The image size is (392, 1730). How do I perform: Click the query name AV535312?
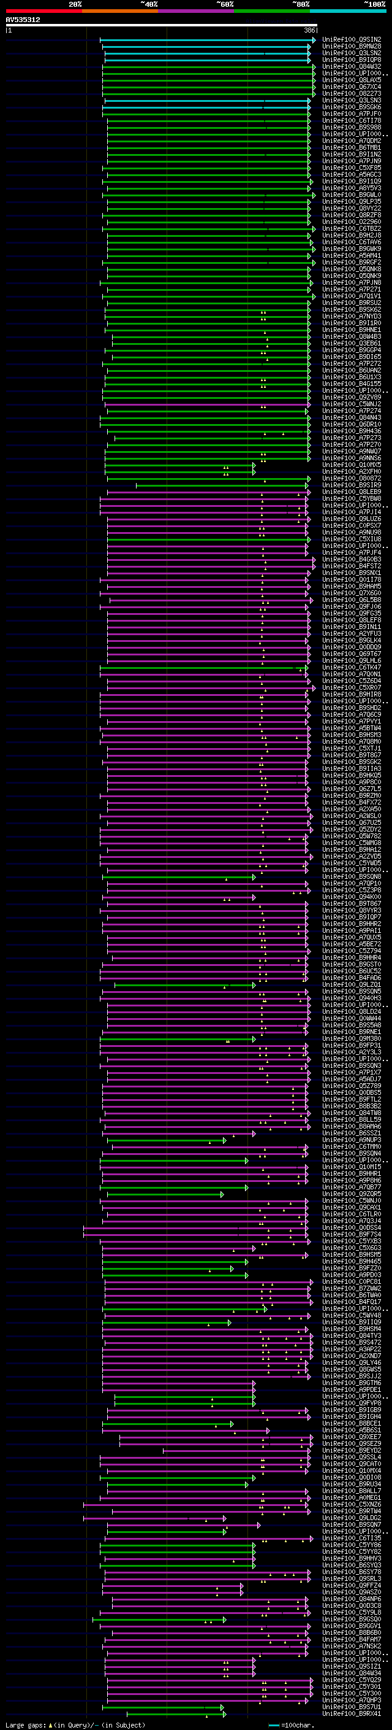(23, 20)
